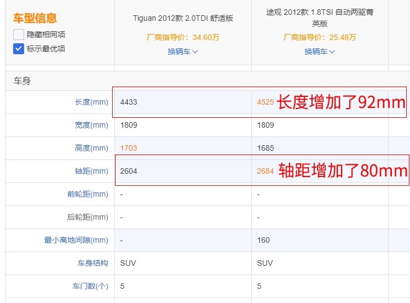Click the 车型信息 heading
This screenshot has width=410, height=303.
[35, 18]
